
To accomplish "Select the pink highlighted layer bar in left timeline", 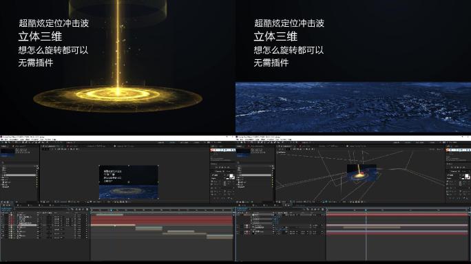I will tap(113, 225).
